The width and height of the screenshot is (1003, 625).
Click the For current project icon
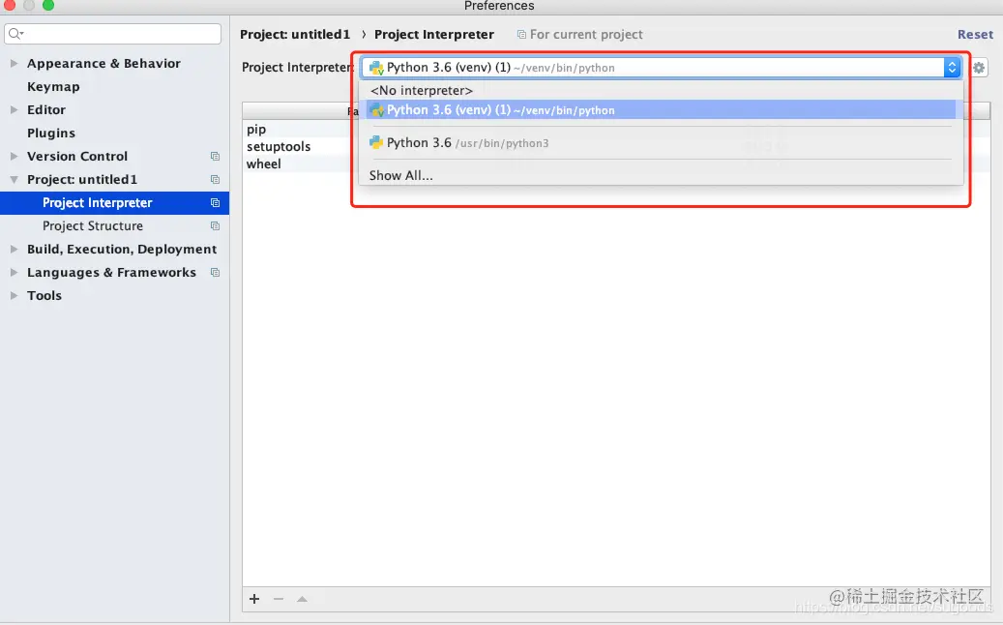click(521, 35)
